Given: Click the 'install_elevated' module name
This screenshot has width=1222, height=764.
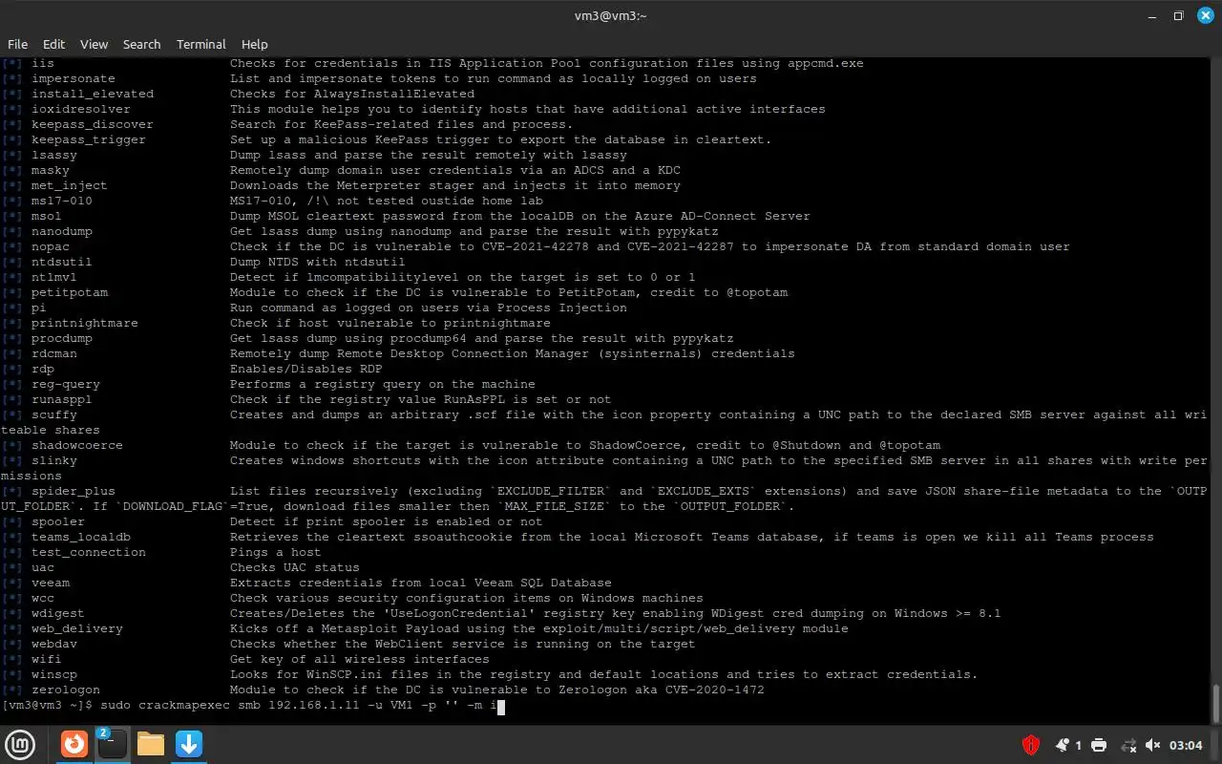Looking at the screenshot, I should tap(93, 94).
